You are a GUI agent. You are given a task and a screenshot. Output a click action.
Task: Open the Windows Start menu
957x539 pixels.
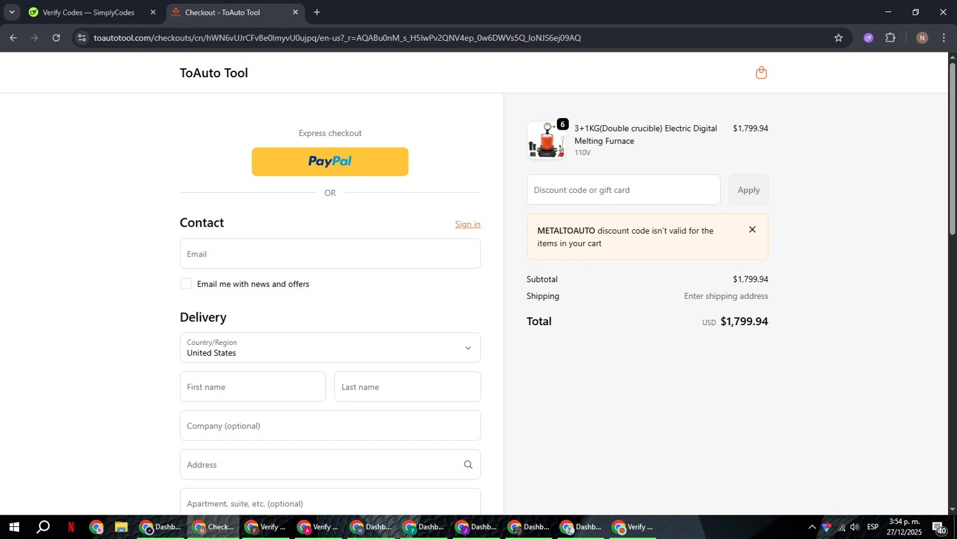(x=13, y=527)
